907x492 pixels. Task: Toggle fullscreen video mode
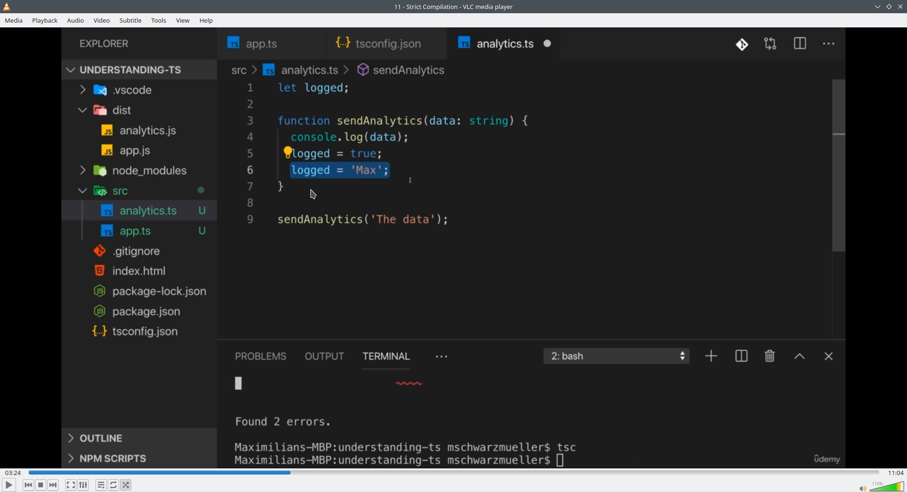(71, 485)
